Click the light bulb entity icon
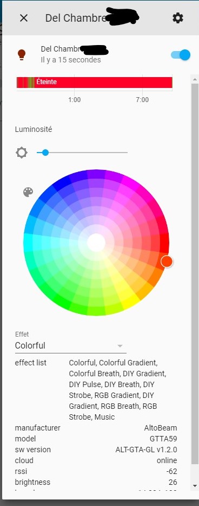This screenshot has width=199, height=506. tap(22, 54)
